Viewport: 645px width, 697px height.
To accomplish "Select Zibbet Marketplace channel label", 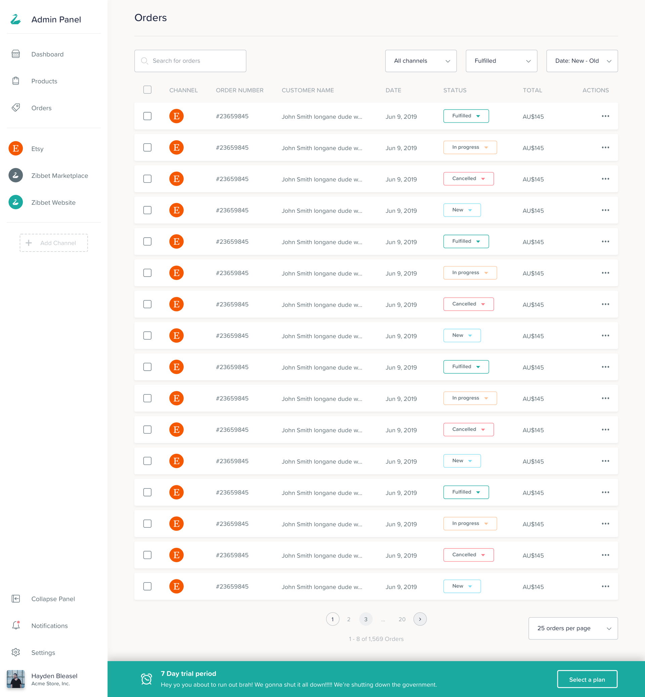I will tap(60, 176).
